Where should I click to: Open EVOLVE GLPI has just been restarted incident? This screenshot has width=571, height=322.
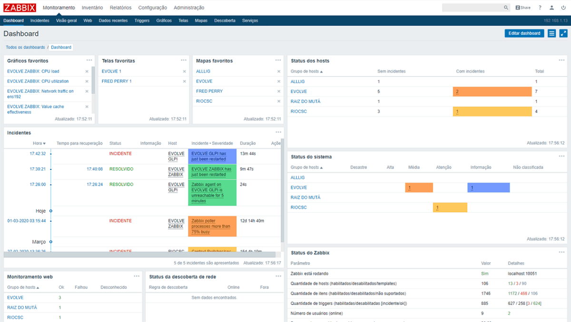pyautogui.click(x=212, y=156)
